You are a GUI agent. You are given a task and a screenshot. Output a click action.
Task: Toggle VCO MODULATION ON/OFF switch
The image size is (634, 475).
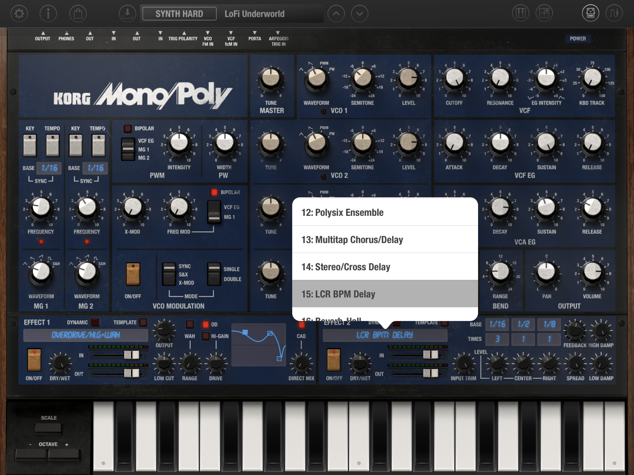[133, 274]
